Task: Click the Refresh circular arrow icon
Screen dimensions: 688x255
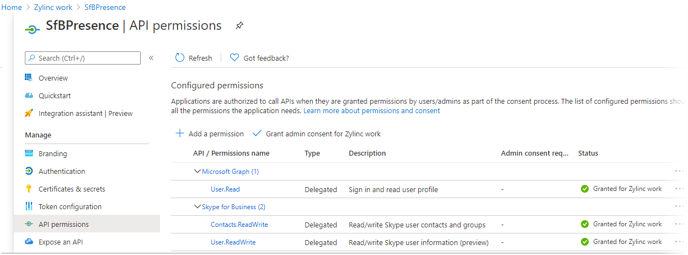Action: click(180, 57)
